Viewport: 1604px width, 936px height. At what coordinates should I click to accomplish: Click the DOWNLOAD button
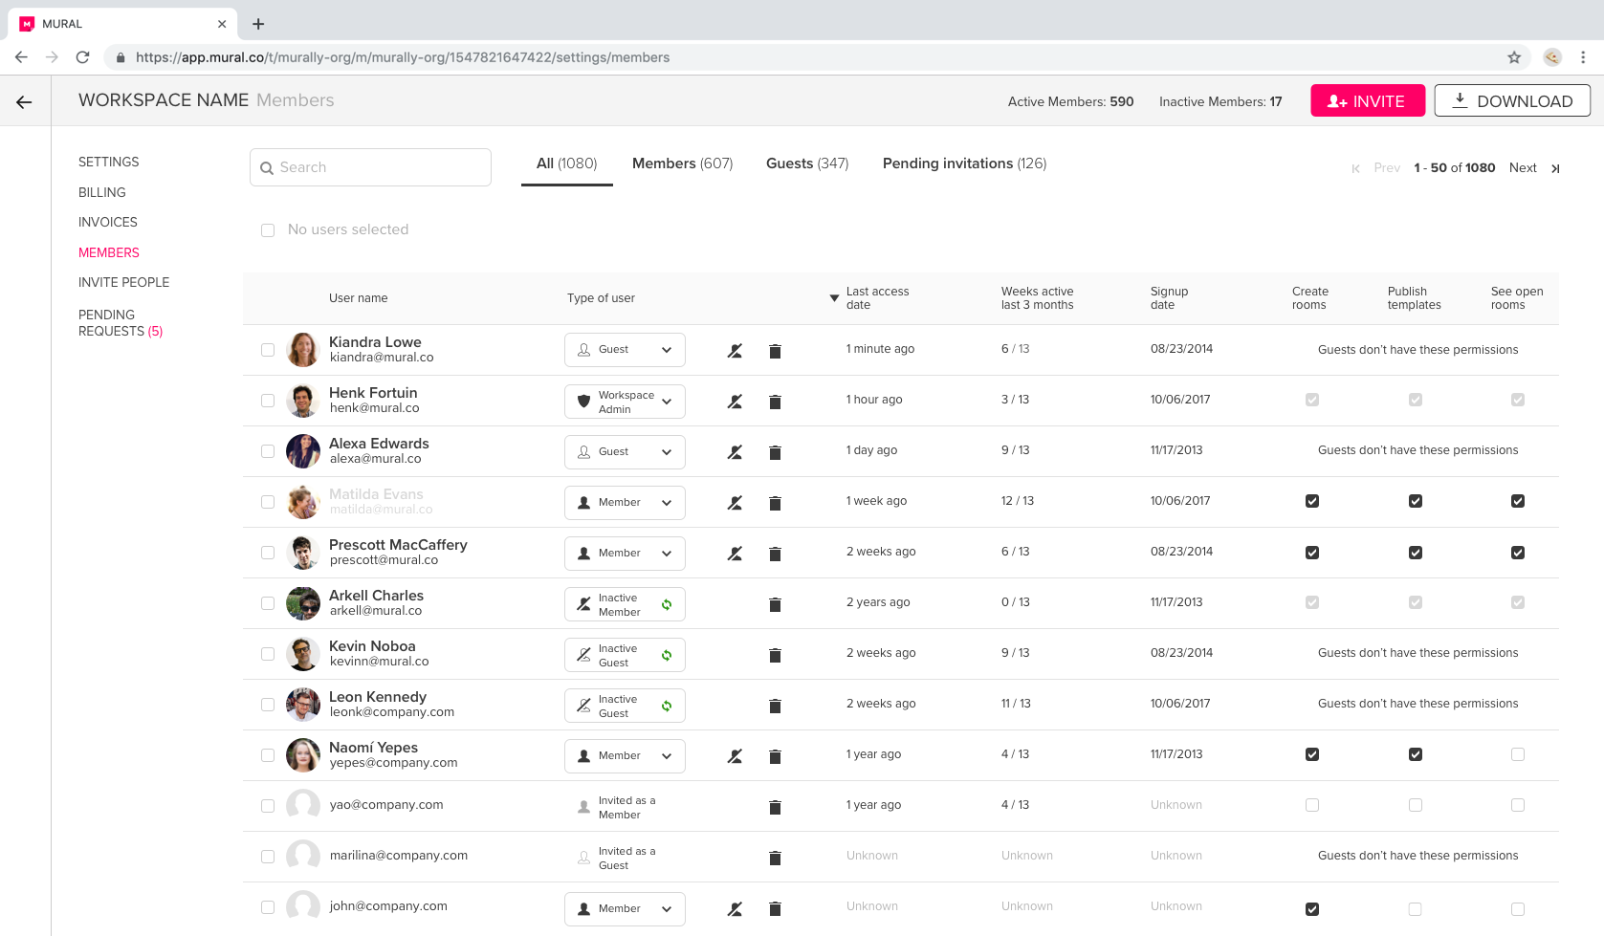(x=1512, y=100)
